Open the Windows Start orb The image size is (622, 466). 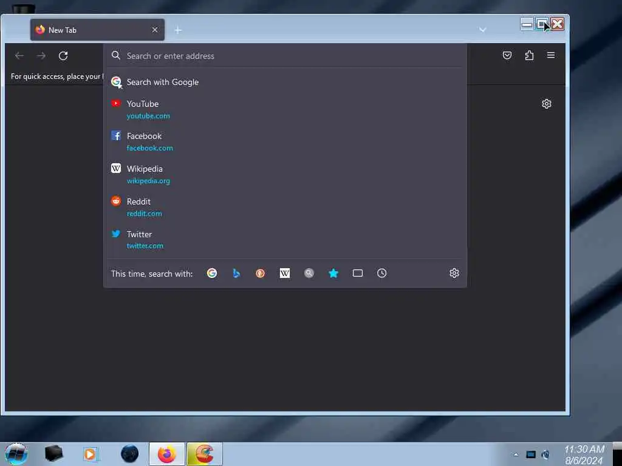[x=16, y=454]
